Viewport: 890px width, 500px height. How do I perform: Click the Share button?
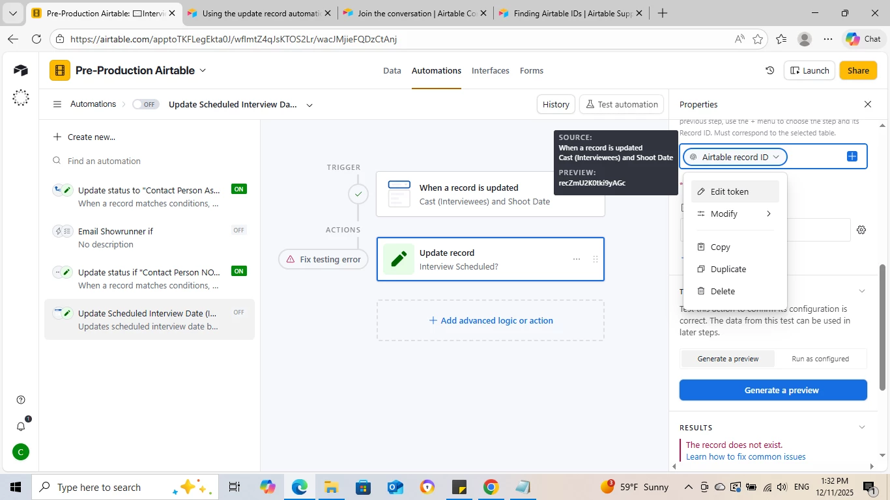pos(858,70)
